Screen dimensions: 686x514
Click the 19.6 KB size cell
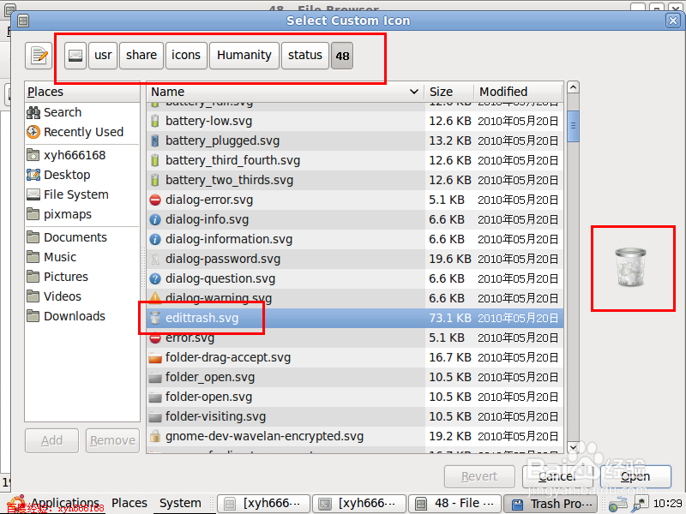pyautogui.click(x=449, y=260)
